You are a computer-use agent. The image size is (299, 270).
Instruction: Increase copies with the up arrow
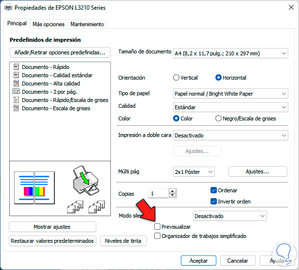pos(173,191)
